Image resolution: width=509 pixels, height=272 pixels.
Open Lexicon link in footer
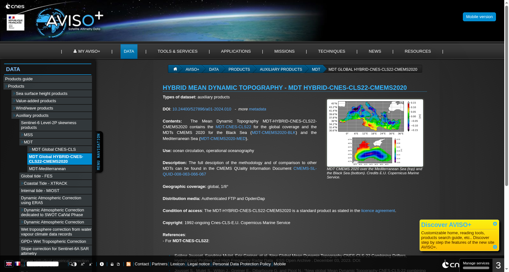click(x=177, y=264)
